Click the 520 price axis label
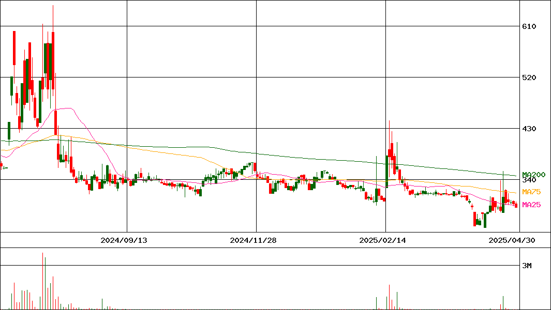Image resolution: width=551 pixels, height=310 pixels. [529, 78]
